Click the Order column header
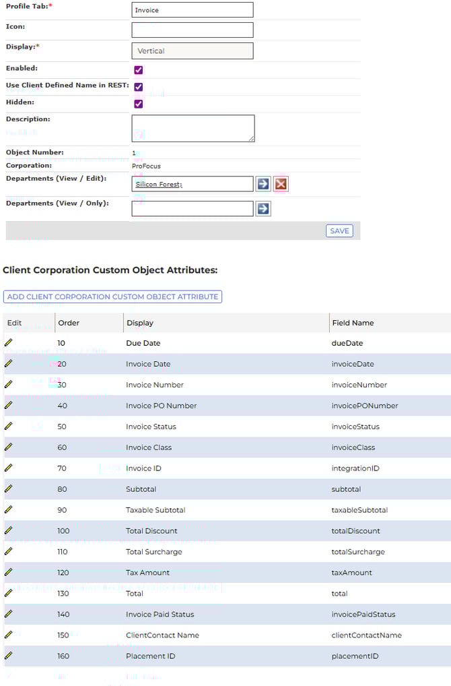 pyautogui.click(x=69, y=323)
